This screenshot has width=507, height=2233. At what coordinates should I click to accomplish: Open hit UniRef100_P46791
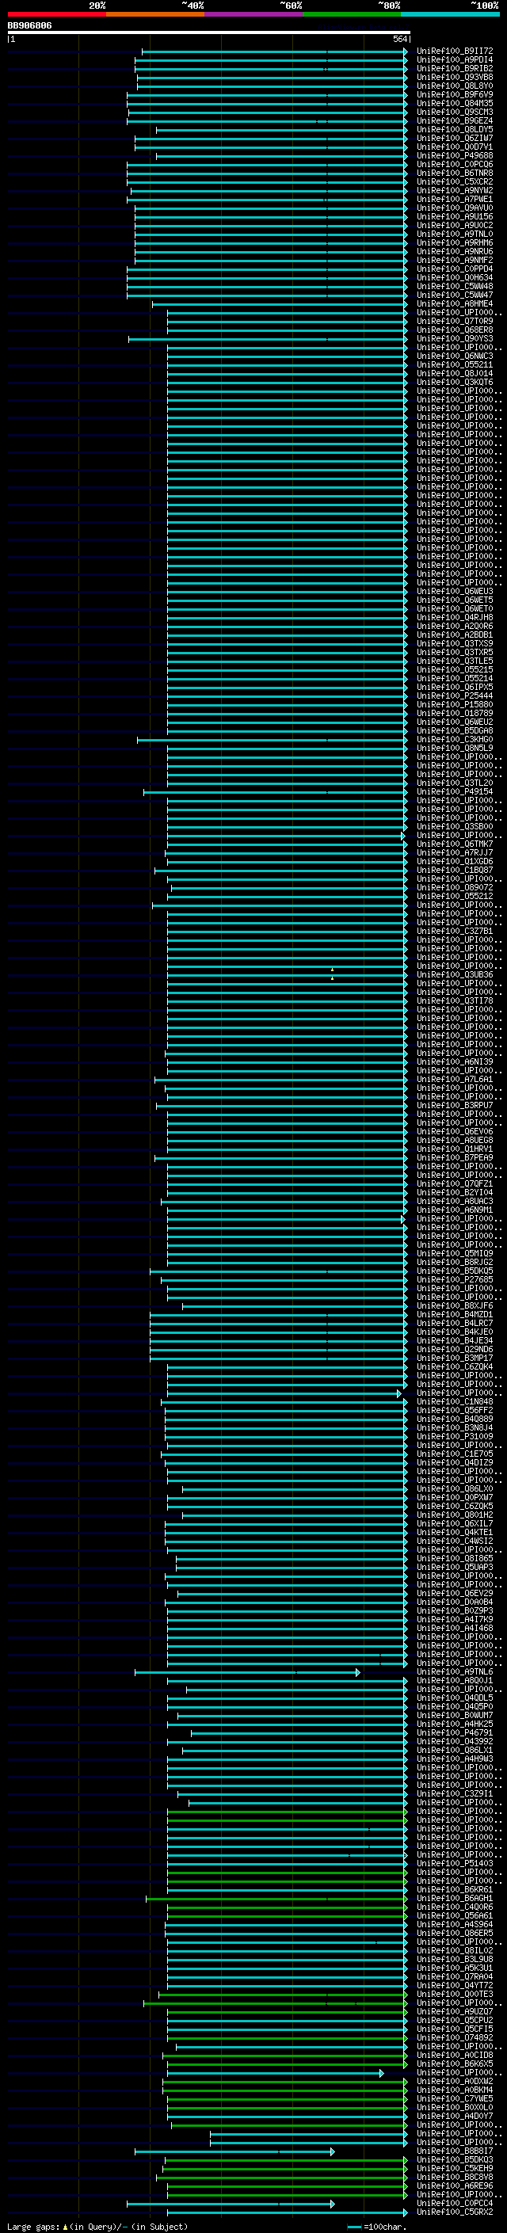tap(454, 1733)
